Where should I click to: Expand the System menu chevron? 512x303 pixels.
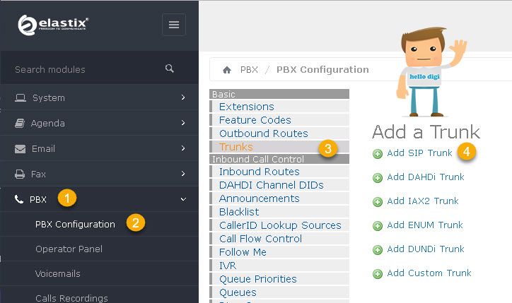click(183, 97)
